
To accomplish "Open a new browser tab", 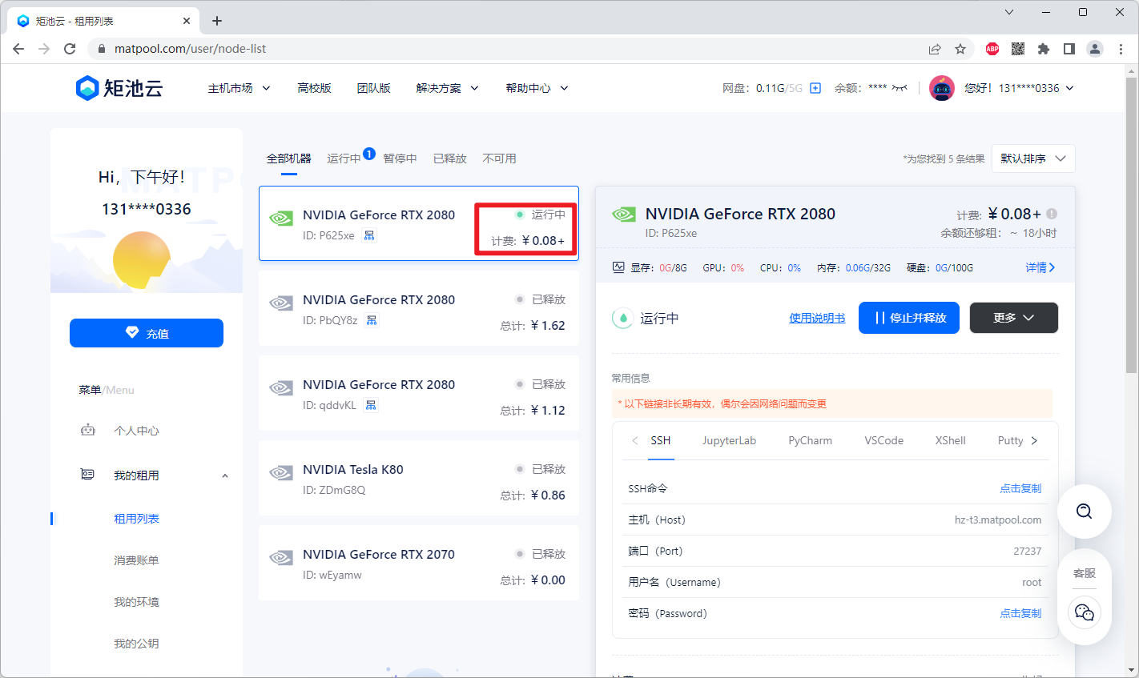I will coord(217,21).
